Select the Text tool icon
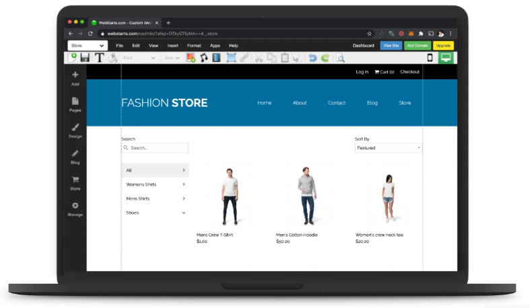 [99, 58]
